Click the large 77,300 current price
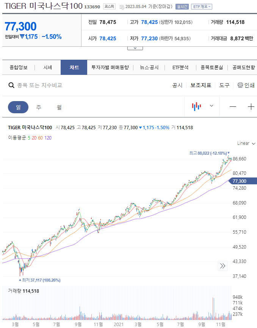257x328 pixels. [20, 26]
